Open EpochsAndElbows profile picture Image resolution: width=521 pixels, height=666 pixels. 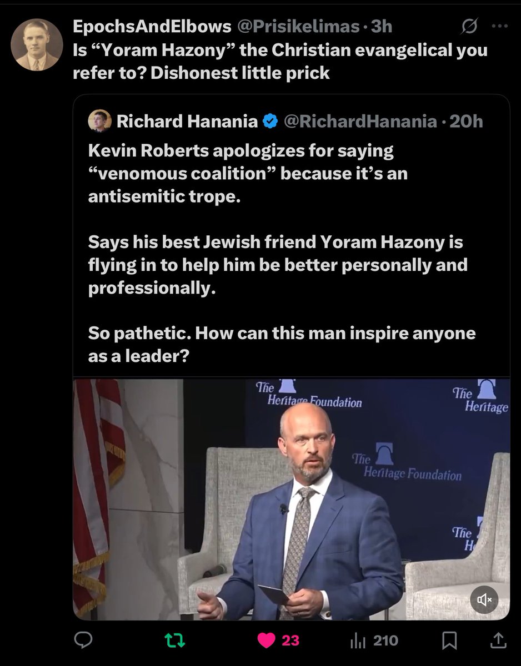[x=37, y=45]
